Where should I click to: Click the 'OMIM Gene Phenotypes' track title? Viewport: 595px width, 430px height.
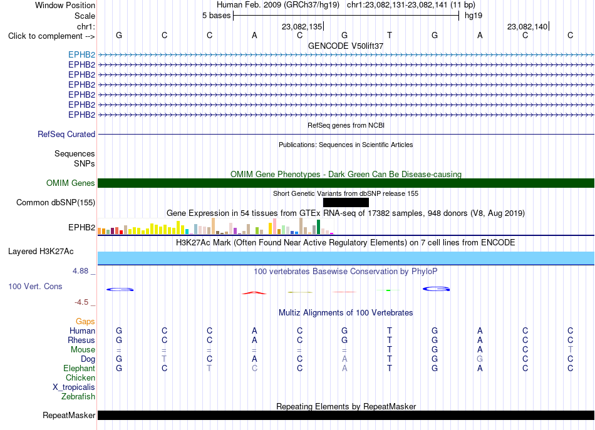point(346,174)
